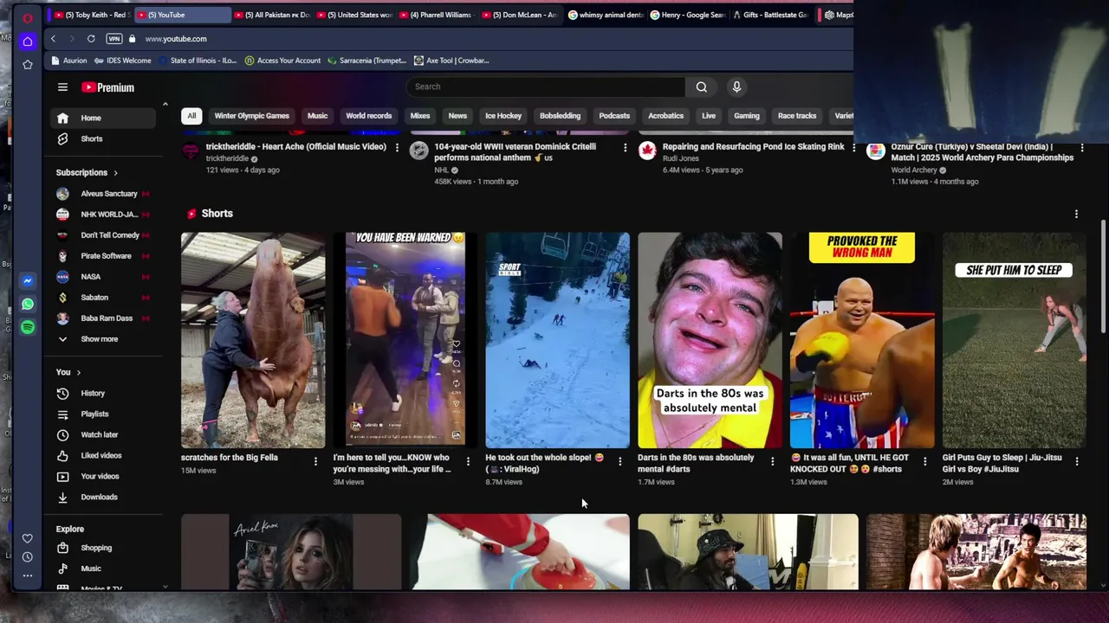Click the search magnifier button
Image resolution: width=1109 pixels, height=623 pixels.
702,87
